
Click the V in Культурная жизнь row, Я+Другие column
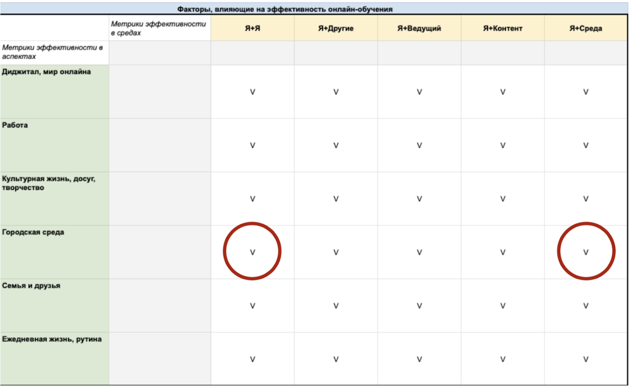pyautogui.click(x=336, y=199)
